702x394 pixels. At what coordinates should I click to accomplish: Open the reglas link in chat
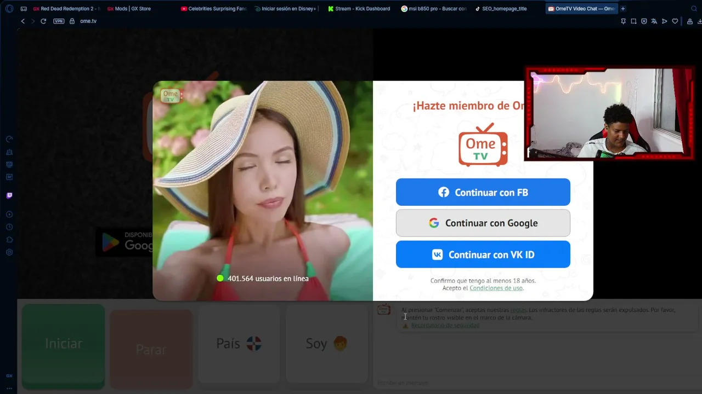pos(518,310)
